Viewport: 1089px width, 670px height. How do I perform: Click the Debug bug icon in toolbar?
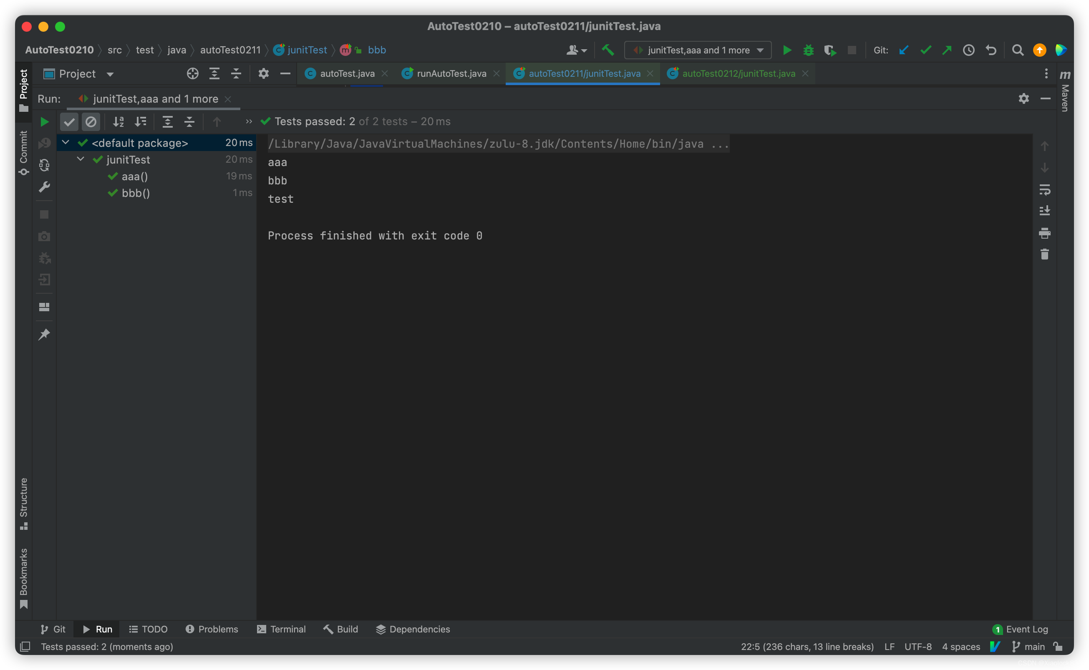tap(808, 50)
